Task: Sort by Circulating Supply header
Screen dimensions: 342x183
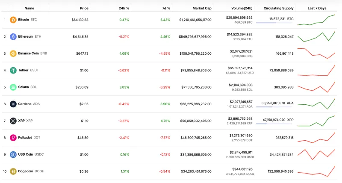Action: [x=279, y=8]
